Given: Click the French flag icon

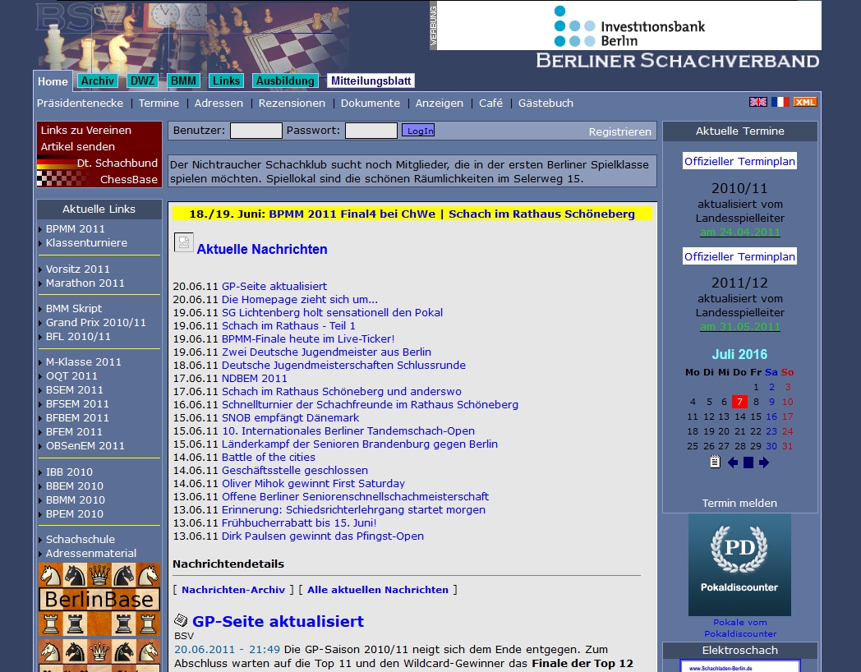Looking at the screenshot, I should coord(780,102).
